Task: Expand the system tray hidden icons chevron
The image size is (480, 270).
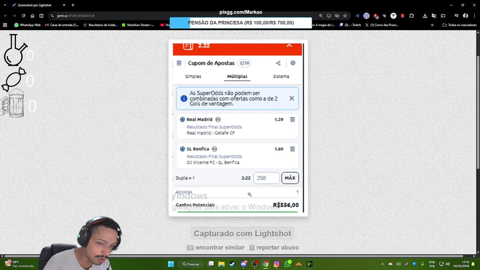Action: 382,264
